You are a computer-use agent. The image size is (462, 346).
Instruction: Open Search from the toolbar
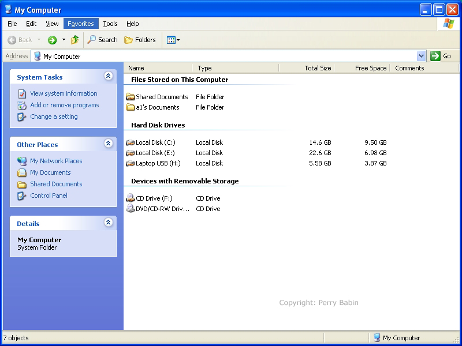tap(102, 40)
